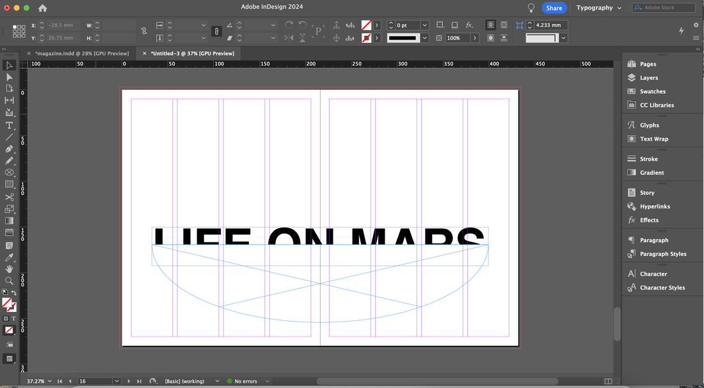Screen dimensions: 704x388
Task: Click the Share button
Action: pyautogui.click(x=554, y=8)
